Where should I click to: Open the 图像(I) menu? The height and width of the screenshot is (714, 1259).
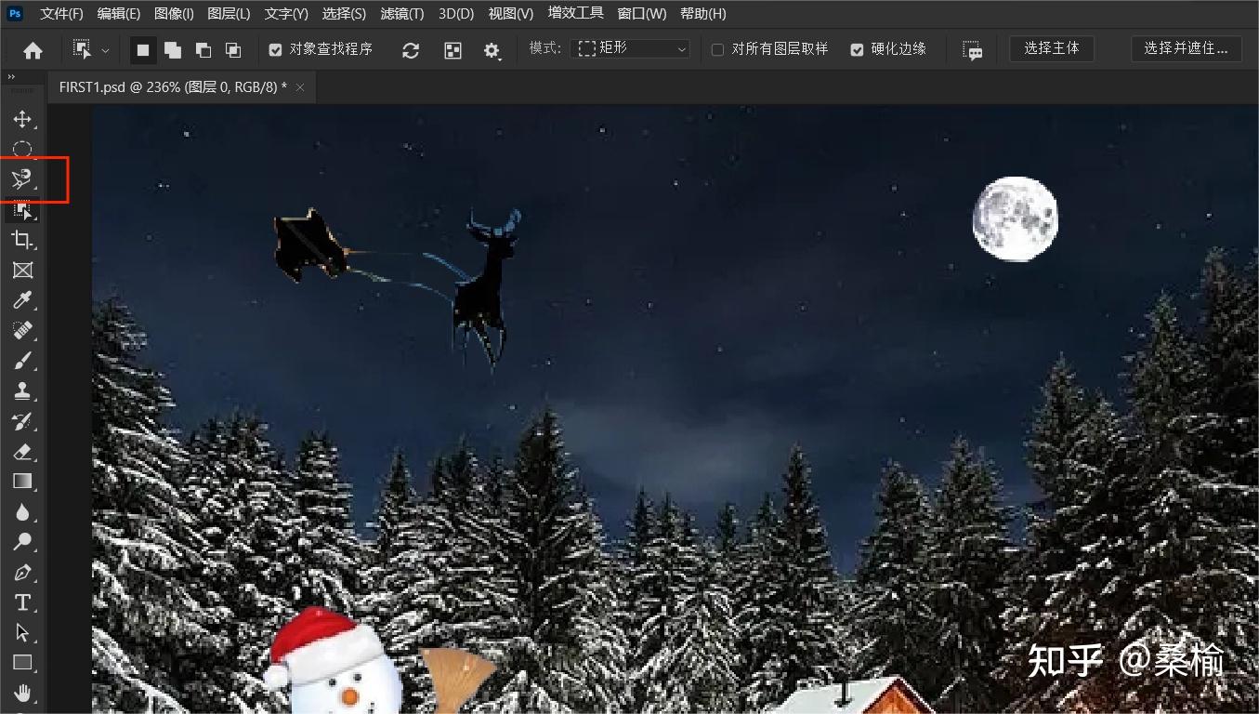click(x=174, y=14)
